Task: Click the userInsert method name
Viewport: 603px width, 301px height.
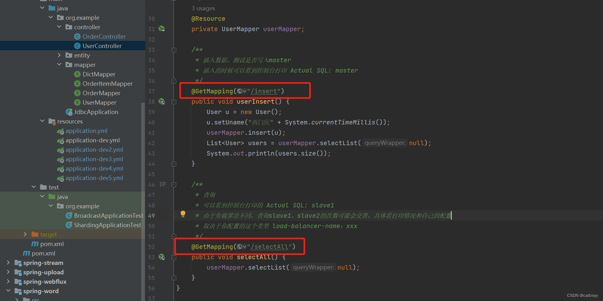Action: [255, 101]
